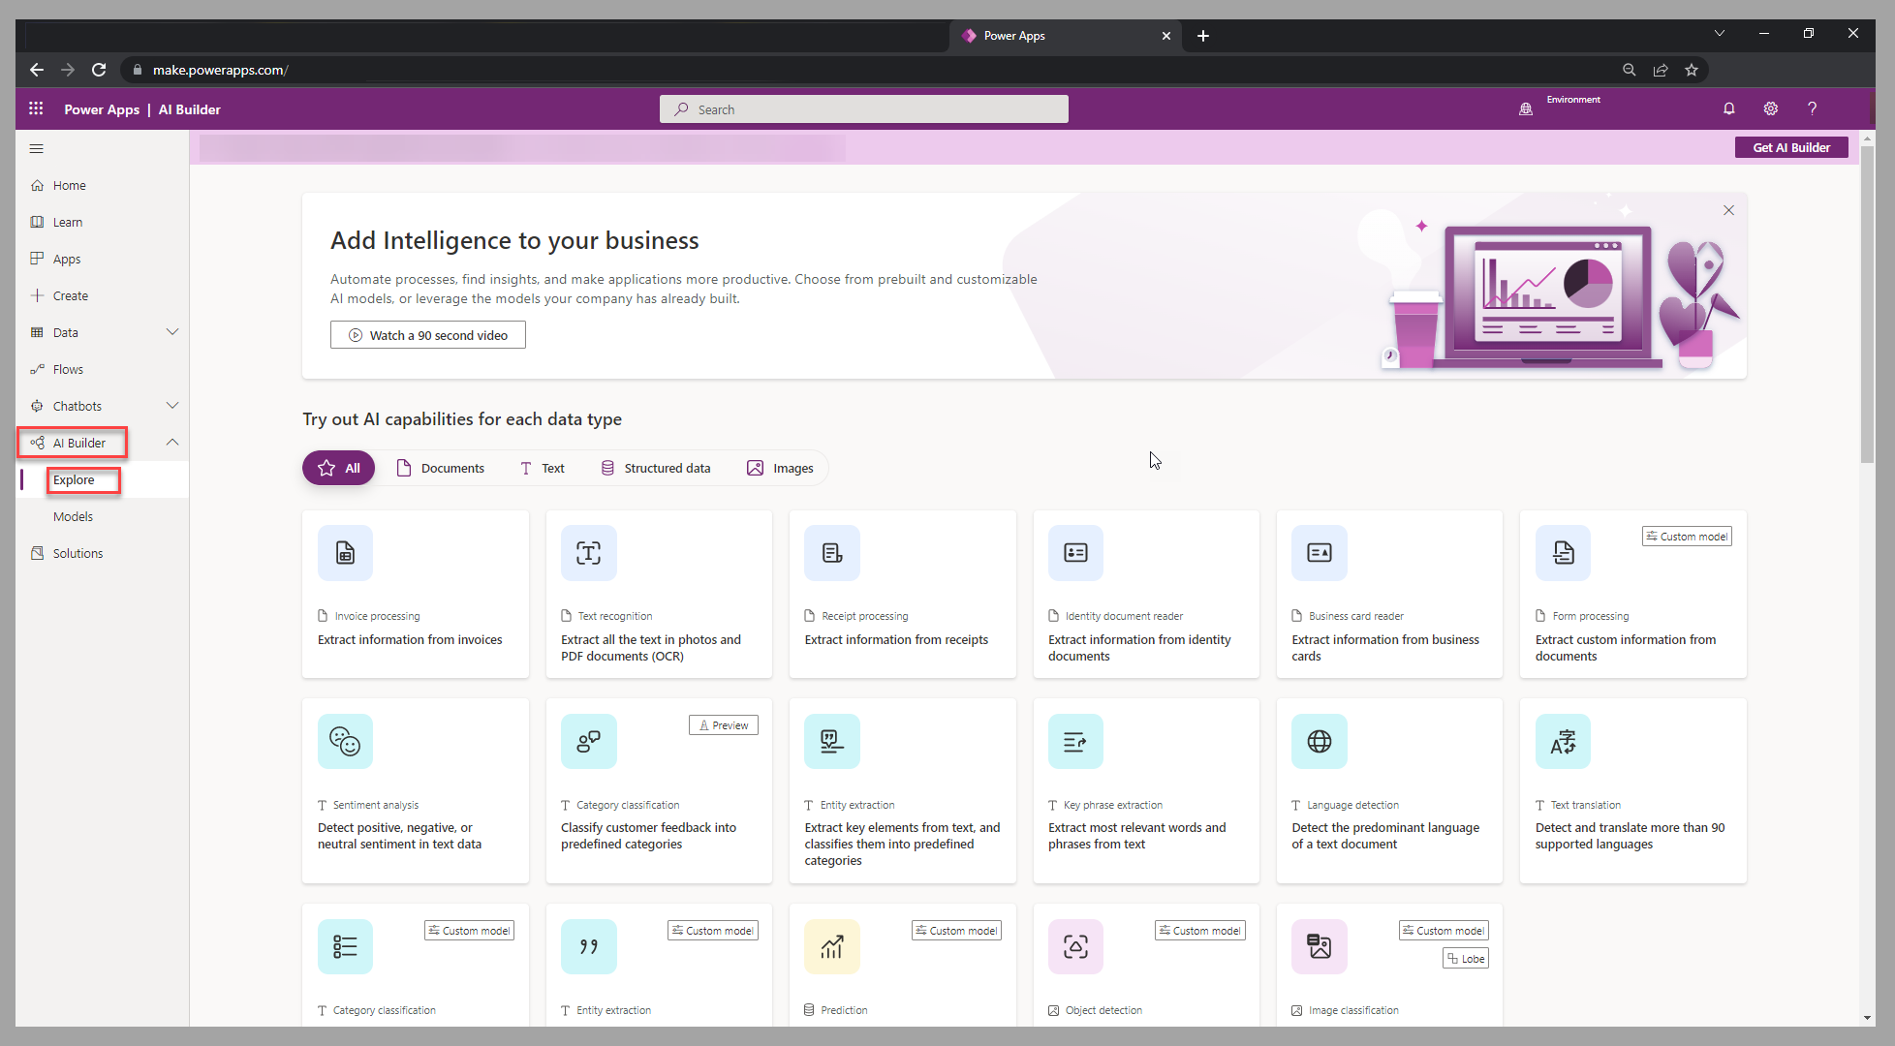Viewport: 1895px width, 1046px height.
Task: Click the Get AI Builder button
Action: [x=1791, y=147]
